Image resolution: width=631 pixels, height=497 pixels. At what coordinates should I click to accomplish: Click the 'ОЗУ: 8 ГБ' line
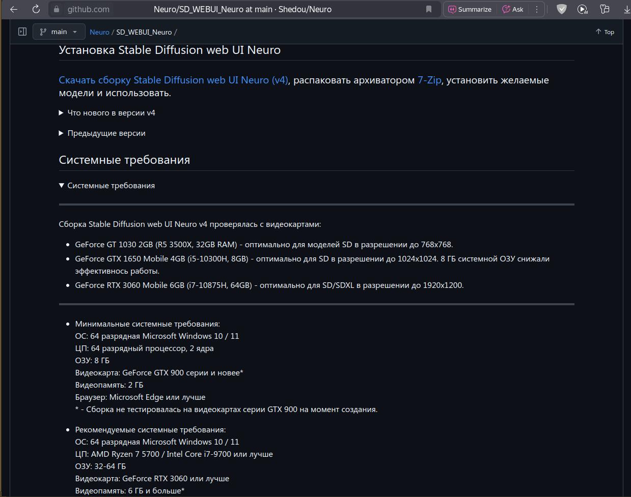92,361
